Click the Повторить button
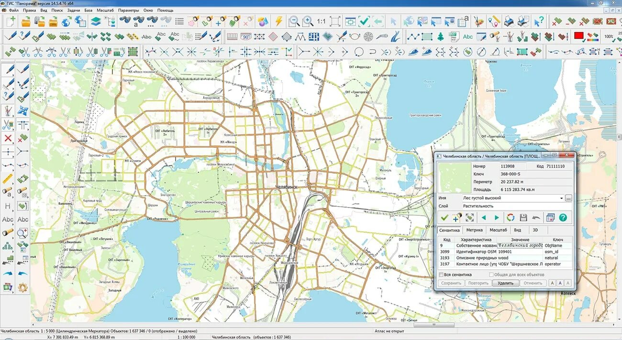622x340 pixels. [478, 283]
